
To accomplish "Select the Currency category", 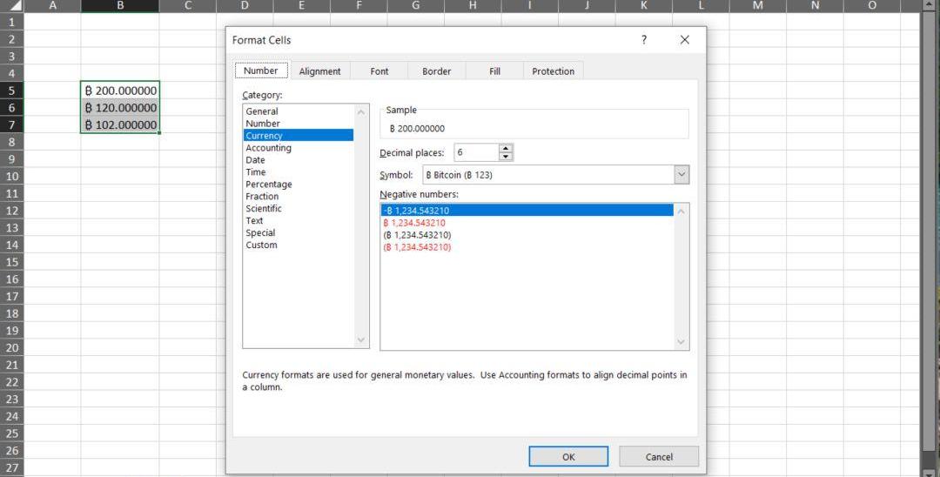I will click(299, 136).
